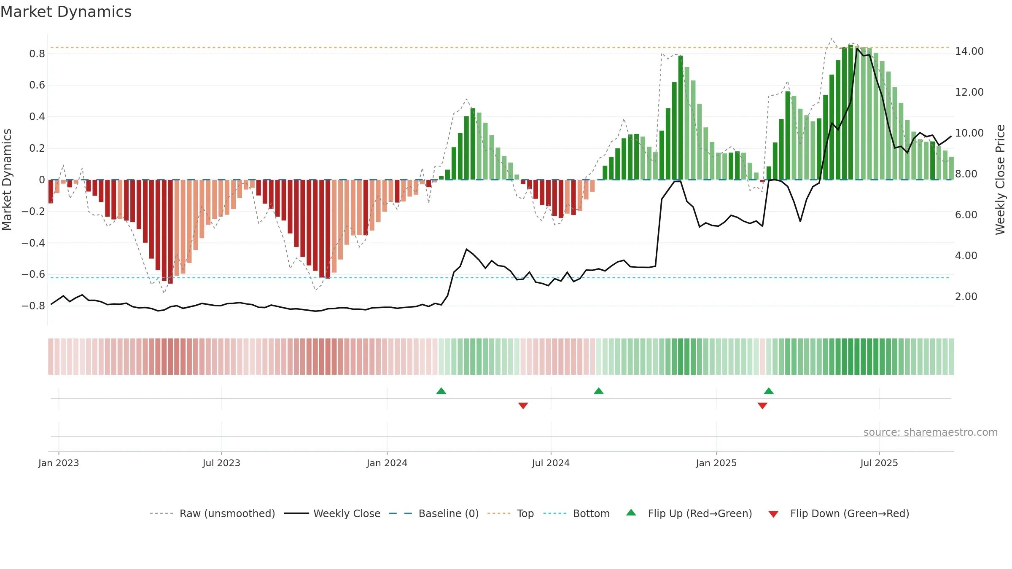The height and width of the screenshot is (569, 1012).
Task: Click the −0.2 left axis label
Action: point(33,212)
